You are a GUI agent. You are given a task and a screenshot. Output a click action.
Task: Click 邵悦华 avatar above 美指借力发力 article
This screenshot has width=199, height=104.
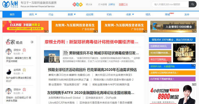coord(9,51)
